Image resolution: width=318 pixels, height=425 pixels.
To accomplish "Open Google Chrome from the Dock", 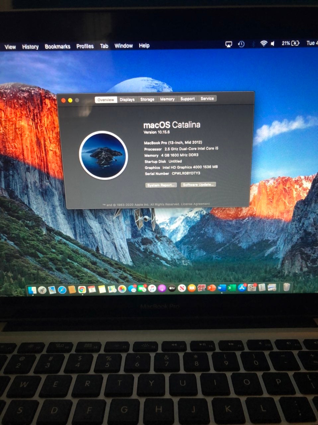I will pyautogui.click(x=82, y=290).
